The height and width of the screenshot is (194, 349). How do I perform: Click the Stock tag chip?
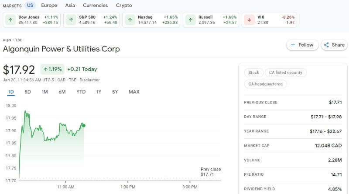[254, 73]
